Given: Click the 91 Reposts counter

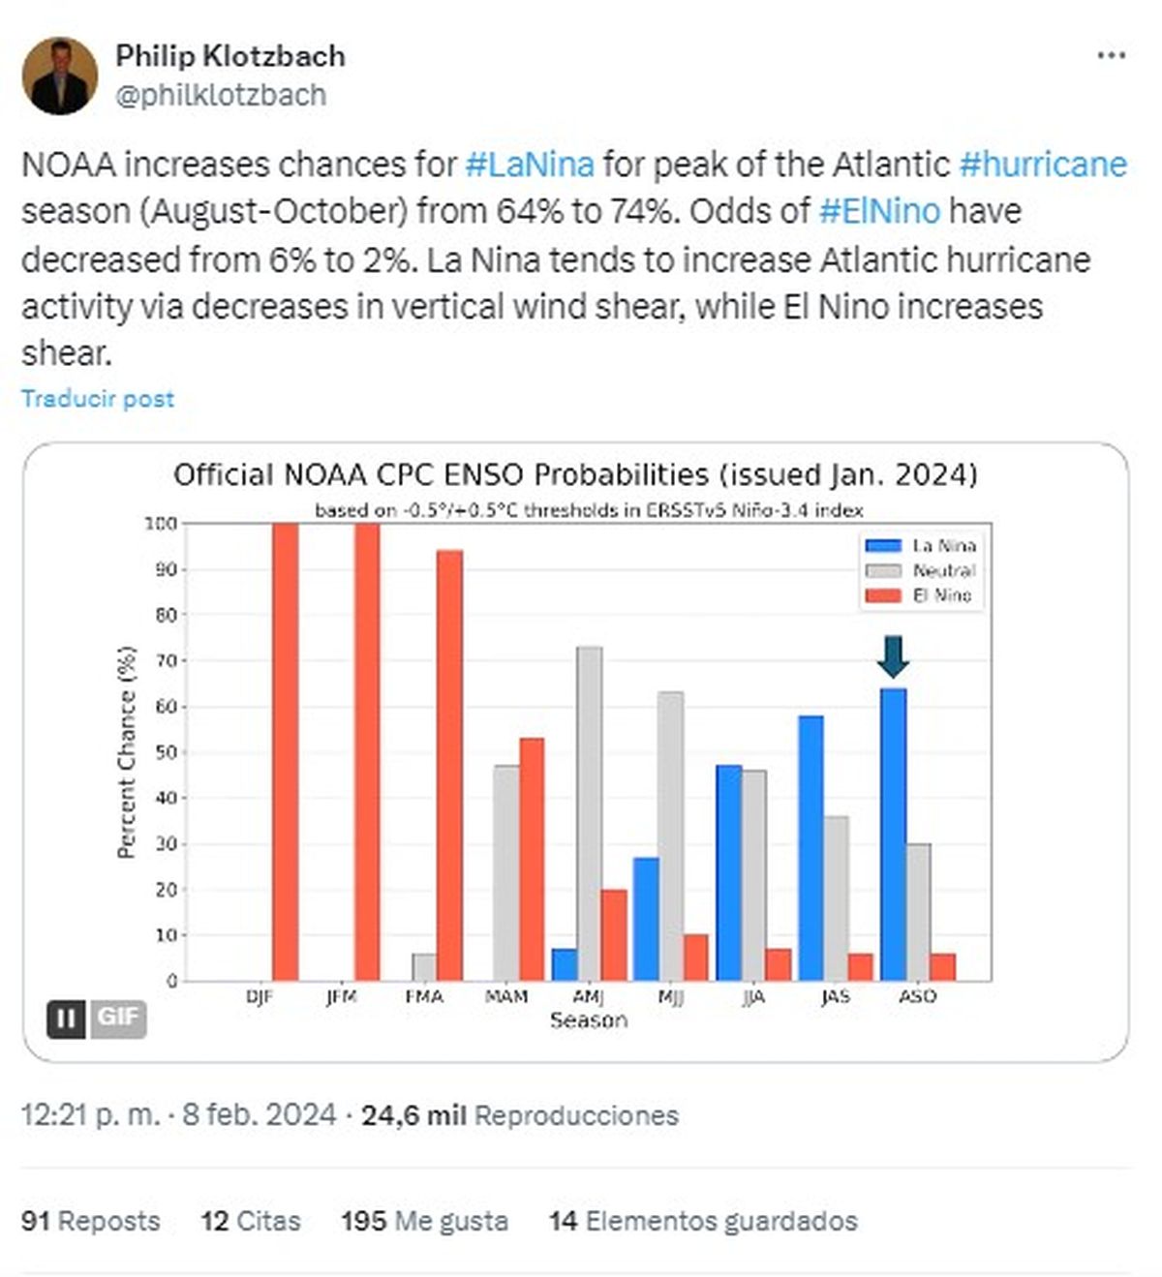Looking at the screenshot, I should 89,1222.
